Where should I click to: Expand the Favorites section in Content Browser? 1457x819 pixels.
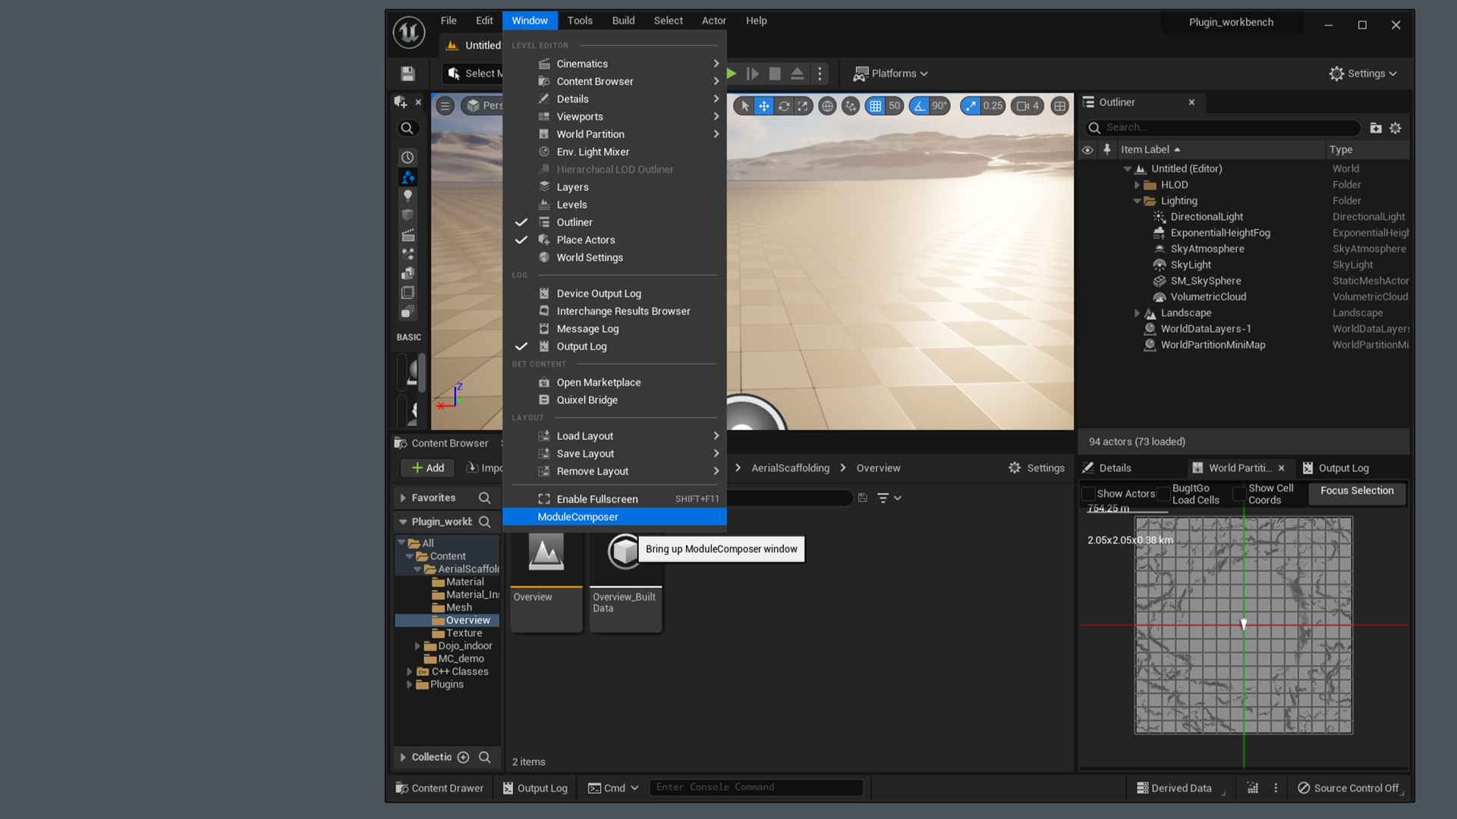pos(403,498)
